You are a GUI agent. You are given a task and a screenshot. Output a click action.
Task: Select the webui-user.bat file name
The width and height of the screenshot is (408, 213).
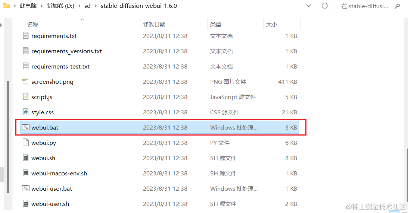(52, 189)
